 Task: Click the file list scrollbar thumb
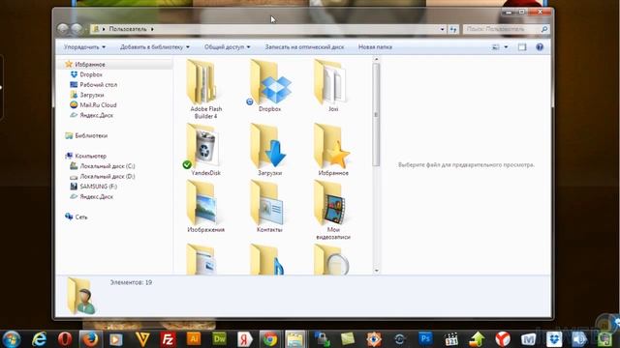point(376,114)
